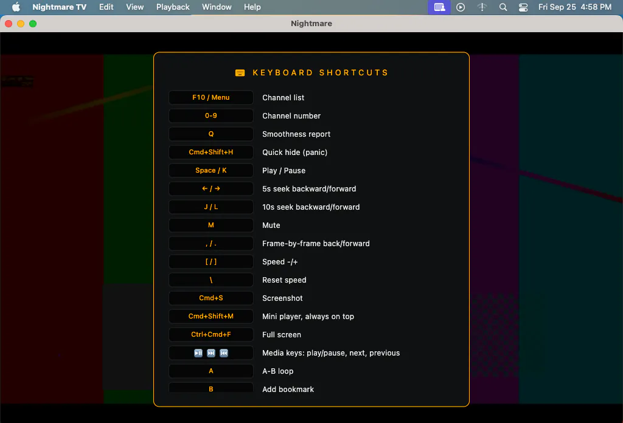Open the Apple menu
This screenshot has height=423, width=623.
(x=16, y=7)
